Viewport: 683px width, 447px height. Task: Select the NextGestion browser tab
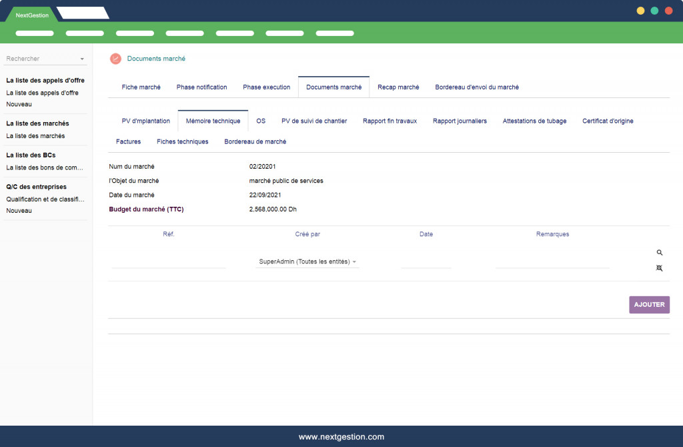pyautogui.click(x=32, y=15)
